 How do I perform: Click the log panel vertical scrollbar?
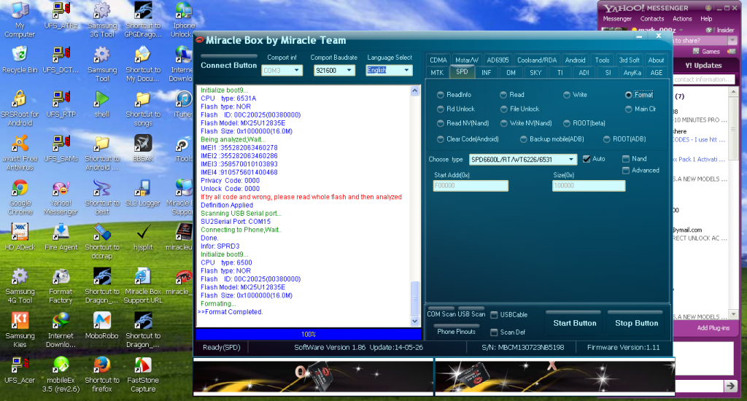[414, 206]
